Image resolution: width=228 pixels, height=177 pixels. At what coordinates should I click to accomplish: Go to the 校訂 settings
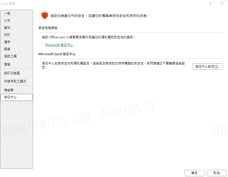pos(7,35)
